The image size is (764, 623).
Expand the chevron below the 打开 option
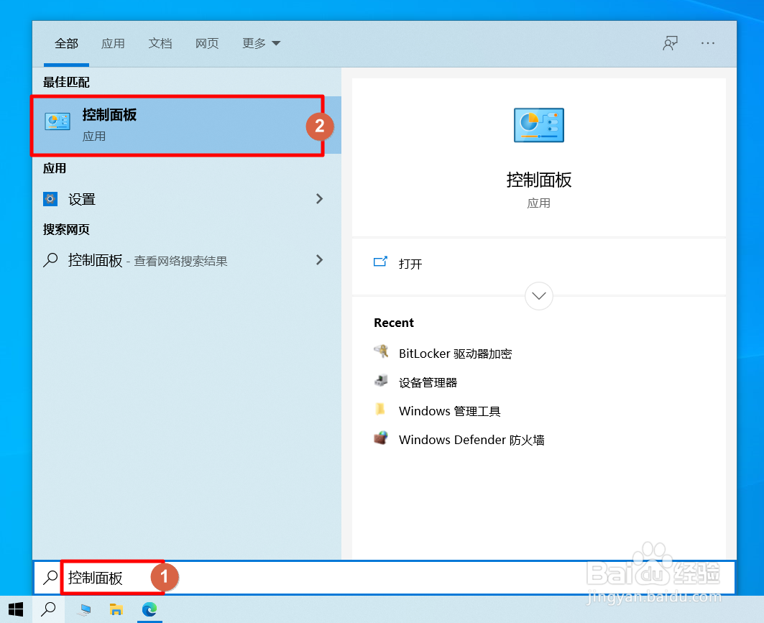coord(538,295)
